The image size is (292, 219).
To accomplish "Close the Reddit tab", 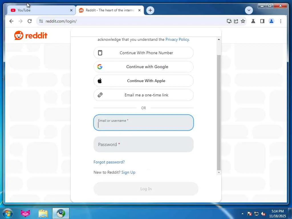I will point(139,10).
